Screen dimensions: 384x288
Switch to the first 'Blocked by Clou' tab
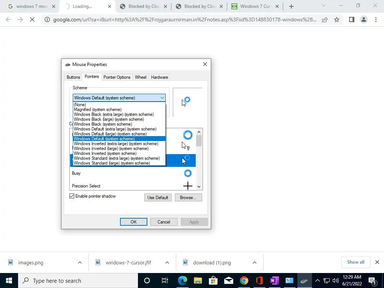click(143, 6)
